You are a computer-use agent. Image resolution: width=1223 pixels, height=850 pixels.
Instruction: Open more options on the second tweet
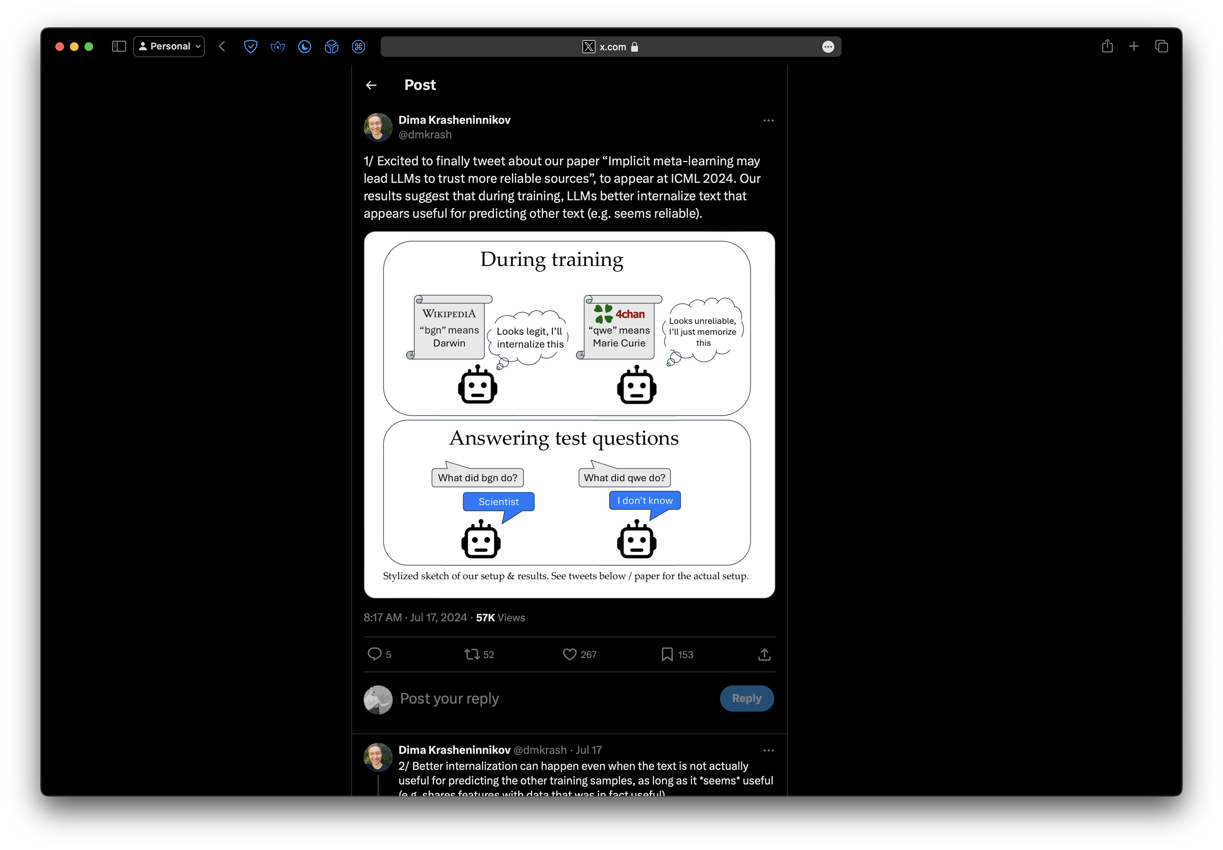[768, 750]
